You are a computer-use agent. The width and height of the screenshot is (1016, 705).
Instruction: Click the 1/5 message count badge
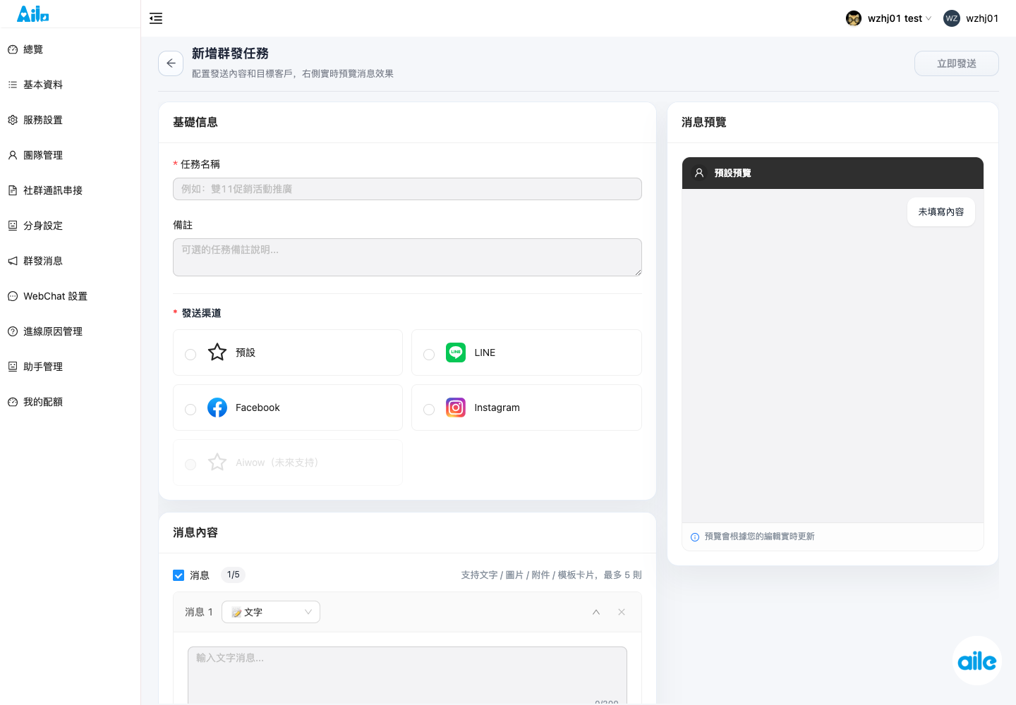point(234,575)
